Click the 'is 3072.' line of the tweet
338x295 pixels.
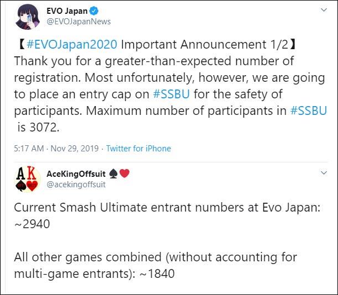(x=38, y=127)
